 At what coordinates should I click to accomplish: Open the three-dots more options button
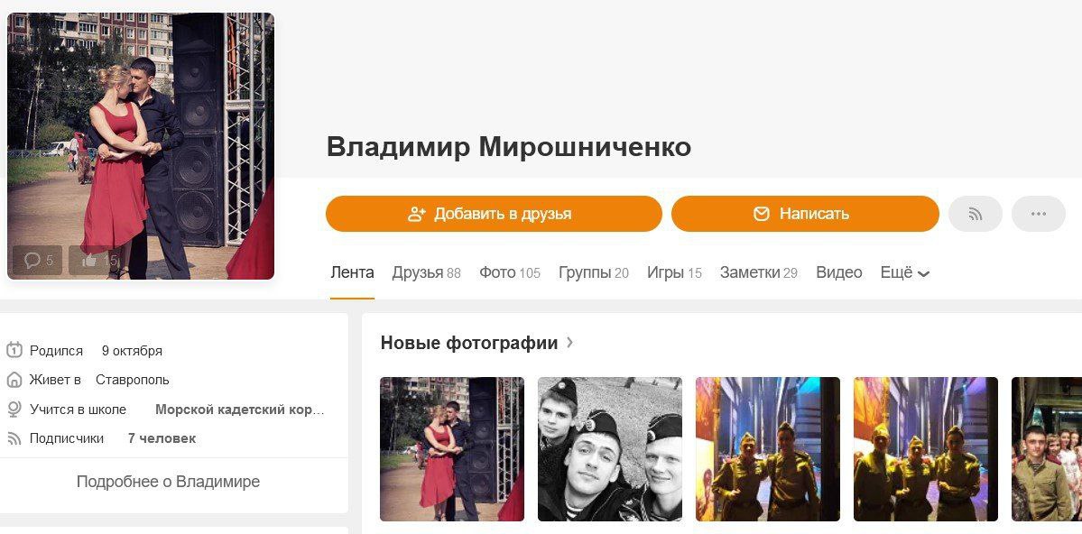pos(1039,214)
